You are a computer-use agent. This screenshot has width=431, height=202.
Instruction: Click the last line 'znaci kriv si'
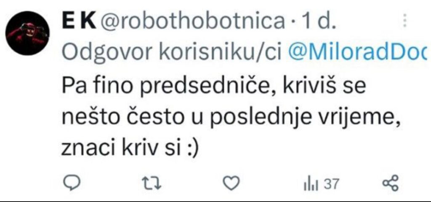[x=130, y=149]
